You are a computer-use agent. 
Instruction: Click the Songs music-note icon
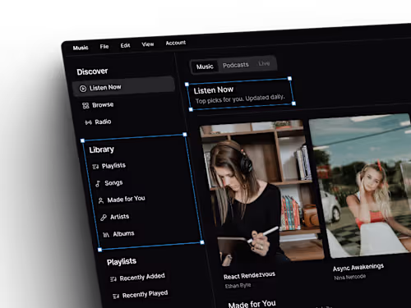(98, 184)
